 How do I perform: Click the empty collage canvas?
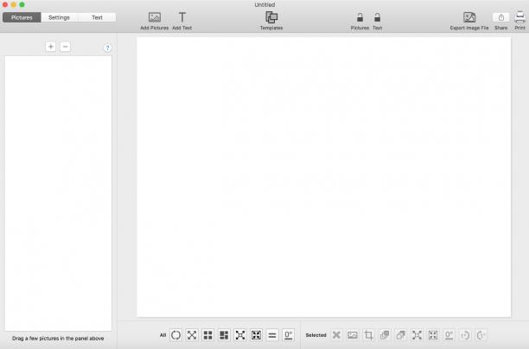(324, 177)
